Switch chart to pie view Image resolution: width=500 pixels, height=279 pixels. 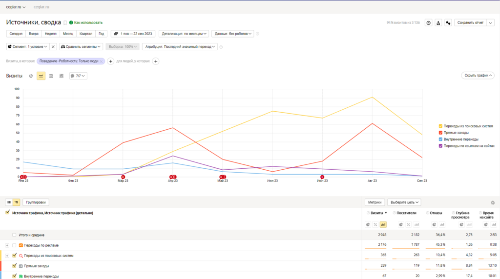coord(31,76)
